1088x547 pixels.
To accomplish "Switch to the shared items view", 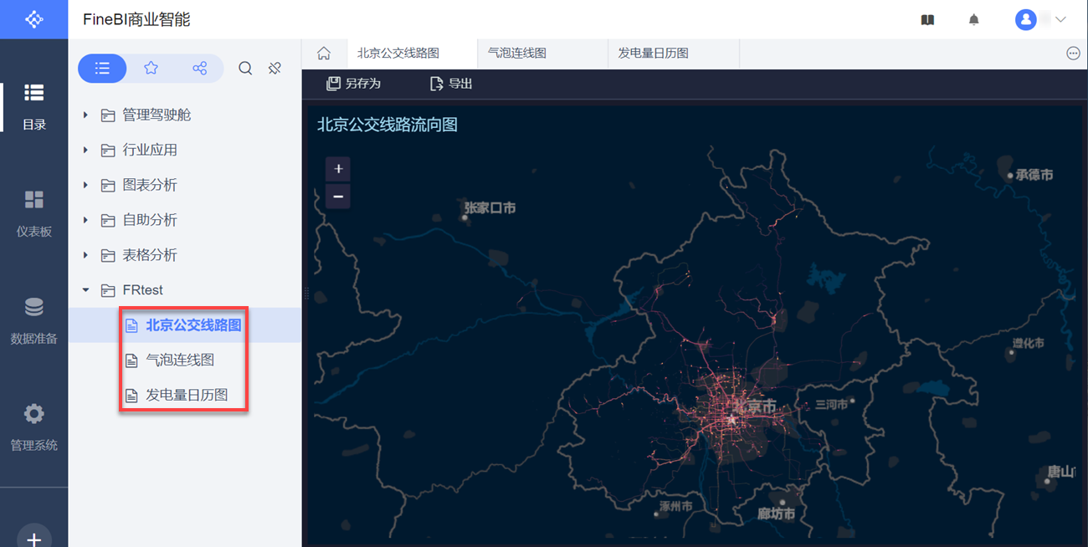I will click(x=199, y=69).
